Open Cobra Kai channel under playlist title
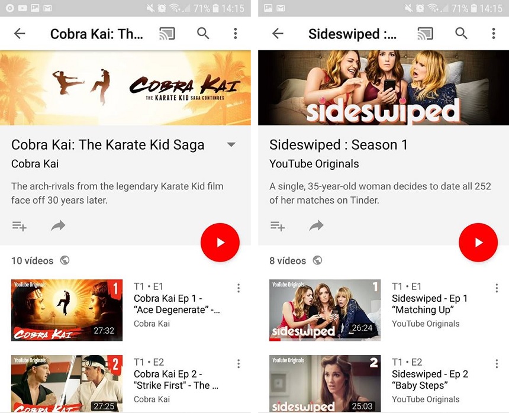The width and height of the screenshot is (509, 413). [x=35, y=163]
